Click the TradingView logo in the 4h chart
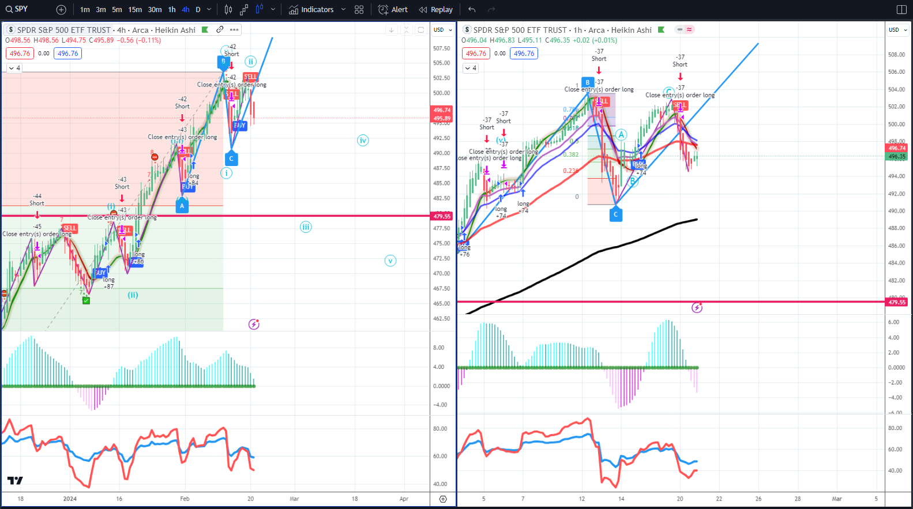Viewport: 913px width, 509px height. tap(15, 481)
